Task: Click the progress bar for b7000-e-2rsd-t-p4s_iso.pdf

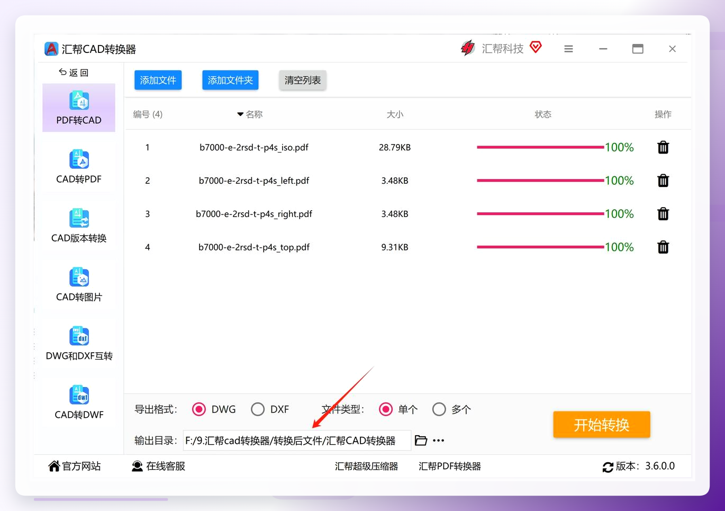Action: [x=540, y=147]
